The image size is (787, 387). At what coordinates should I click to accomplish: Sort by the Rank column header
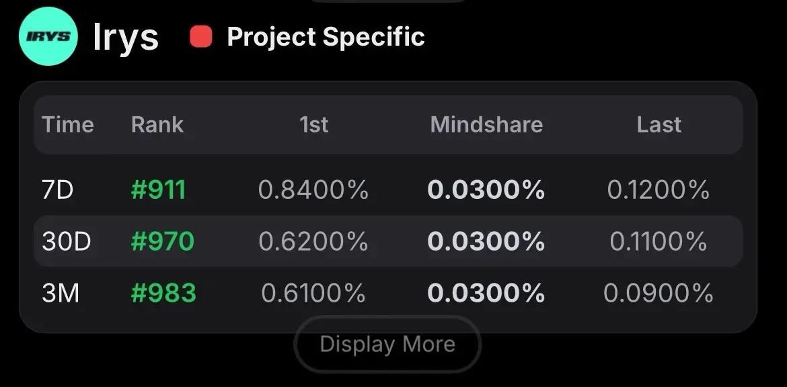[157, 124]
